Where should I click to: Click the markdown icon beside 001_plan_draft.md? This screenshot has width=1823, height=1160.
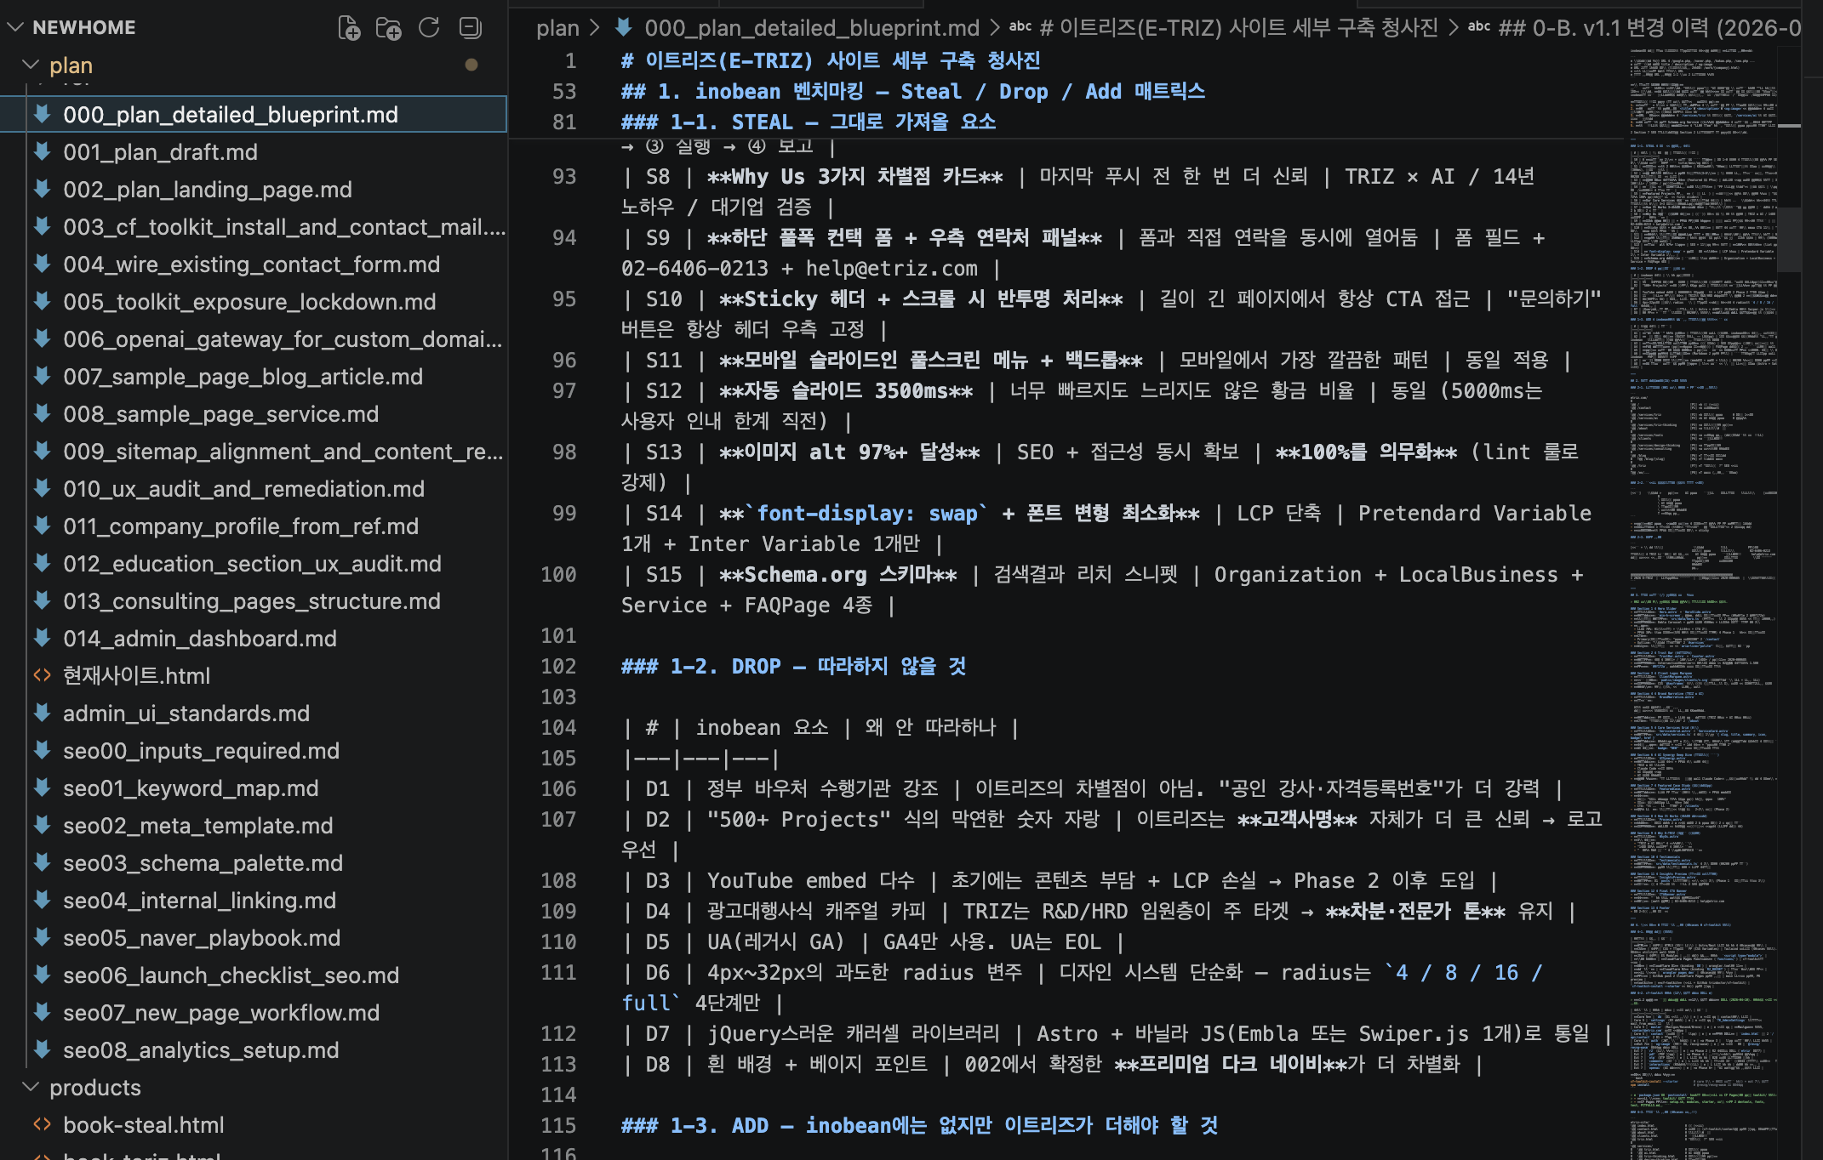point(42,151)
